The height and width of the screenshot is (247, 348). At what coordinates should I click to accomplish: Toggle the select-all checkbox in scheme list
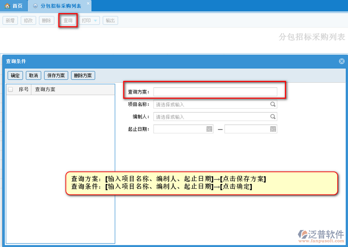pyautogui.click(x=10, y=89)
